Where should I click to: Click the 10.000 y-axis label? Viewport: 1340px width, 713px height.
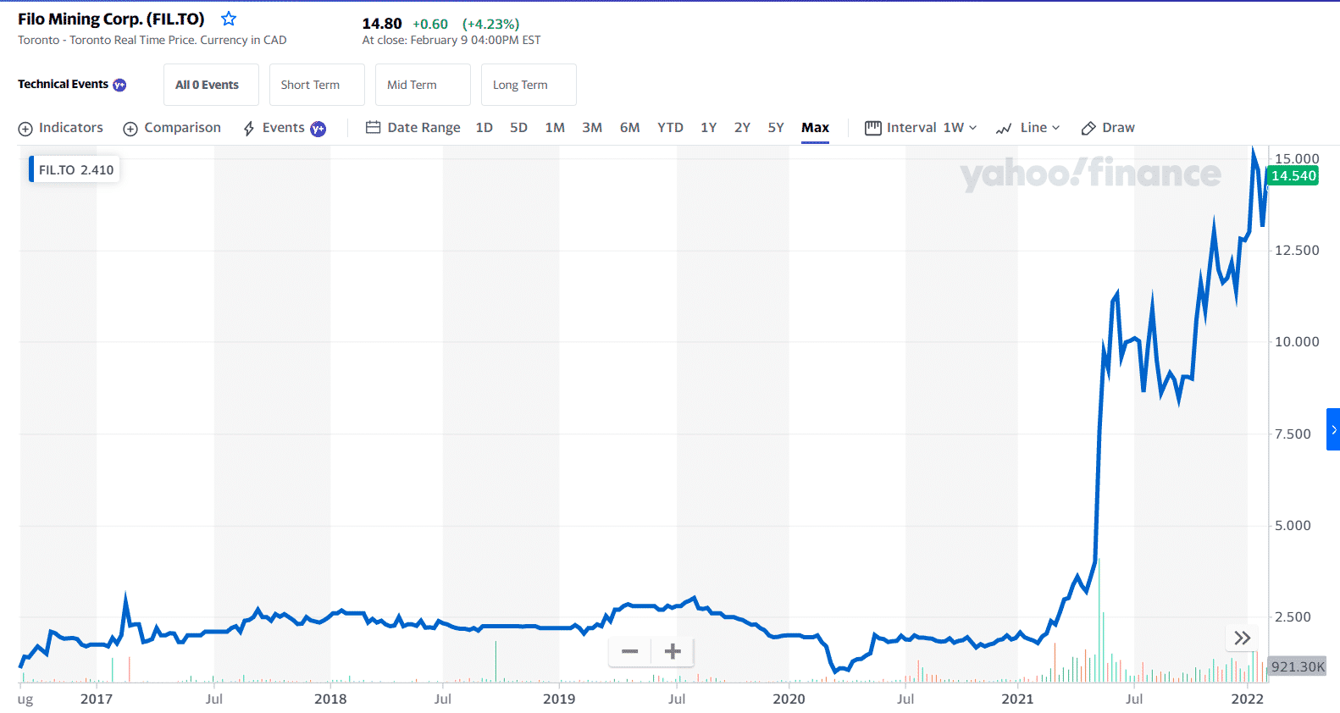[x=1297, y=342]
